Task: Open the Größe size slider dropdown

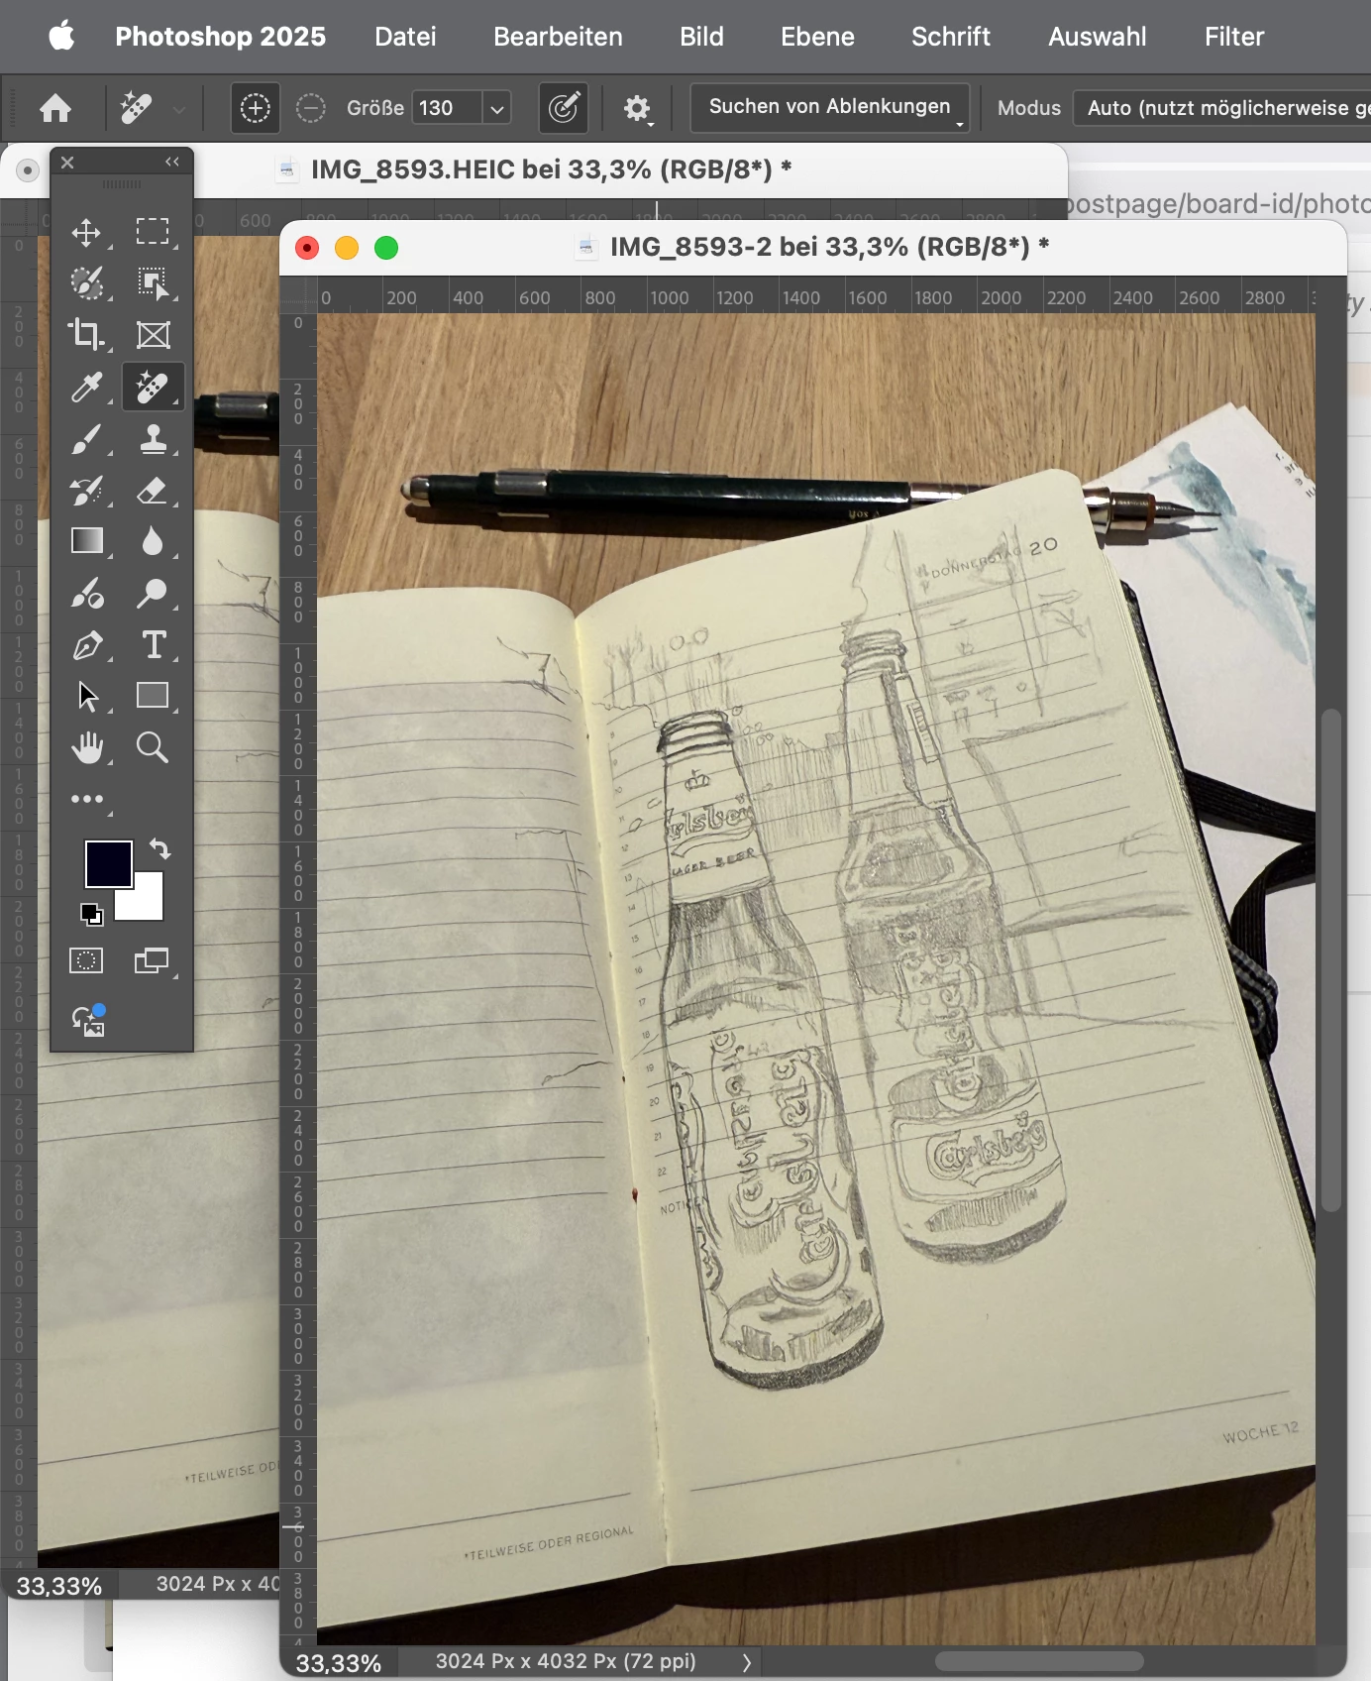Action: click(497, 108)
